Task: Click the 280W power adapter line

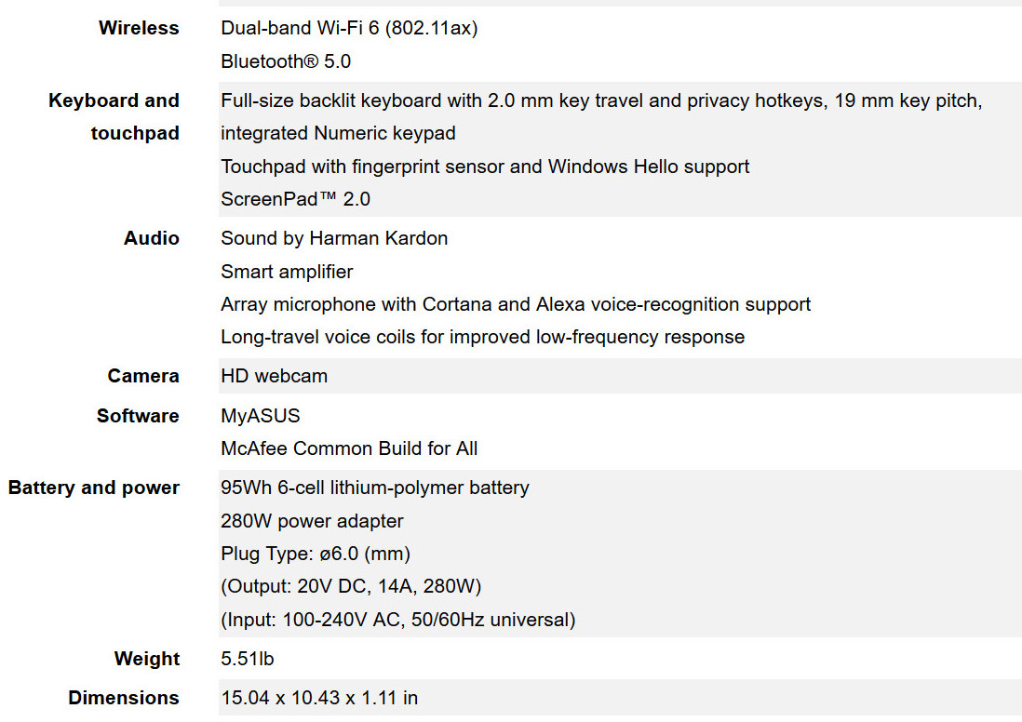Action: [312, 521]
